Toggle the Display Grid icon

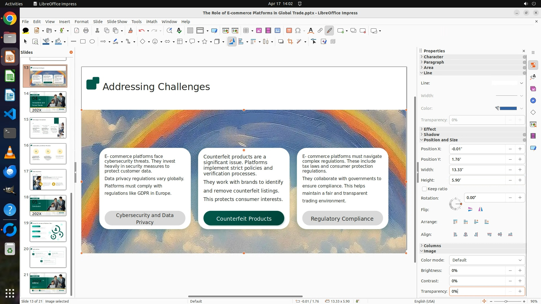point(190,31)
